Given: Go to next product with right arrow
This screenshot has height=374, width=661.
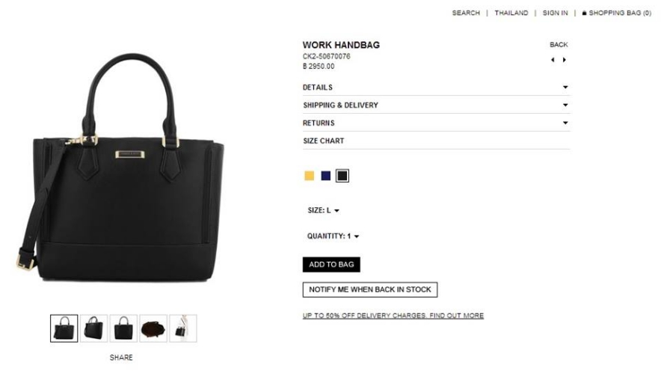Looking at the screenshot, I should click(565, 60).
